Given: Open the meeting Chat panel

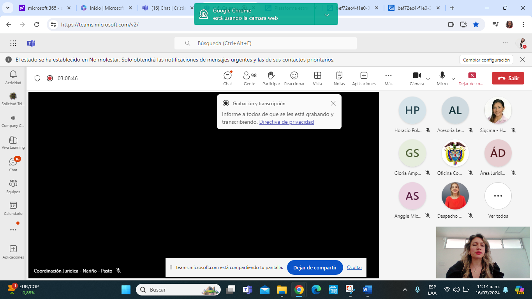Looking at the screenshot, I should pos(228,78).
